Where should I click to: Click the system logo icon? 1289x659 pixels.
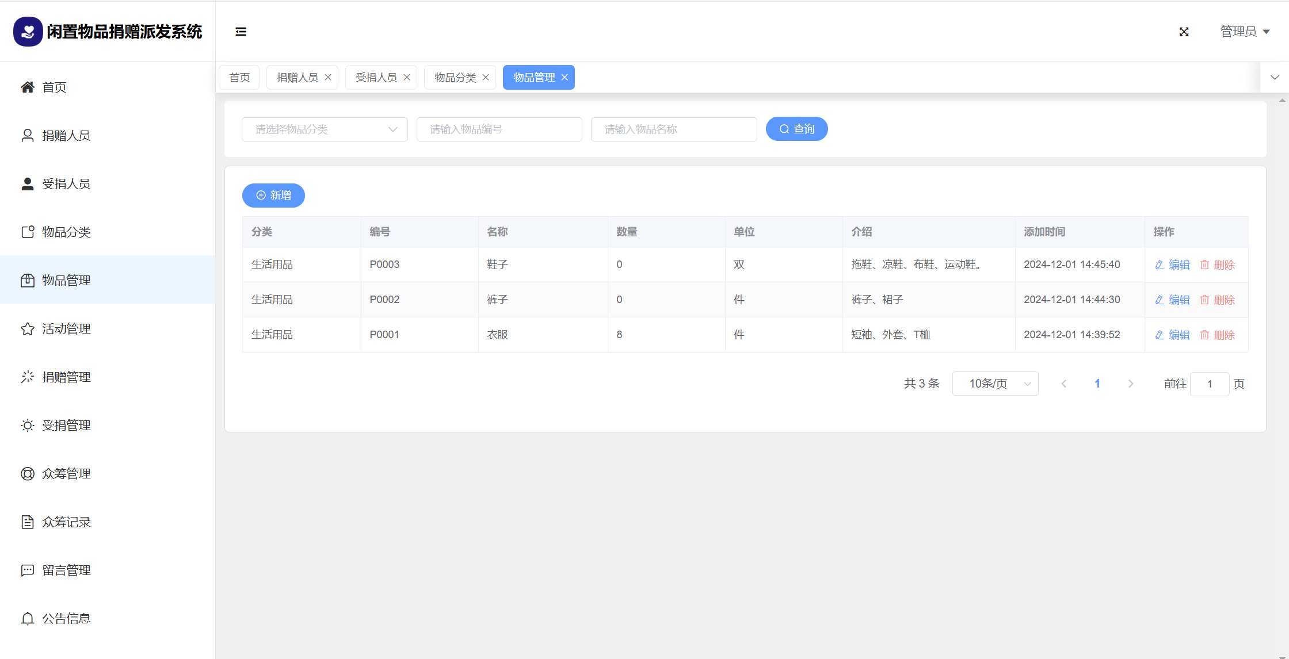point(28,32)
